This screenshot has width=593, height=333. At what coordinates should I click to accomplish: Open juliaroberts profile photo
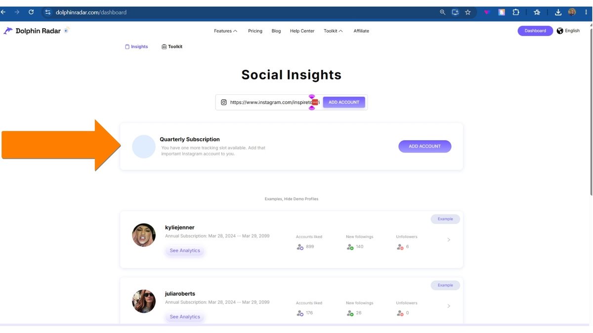(x=144, y=301)
